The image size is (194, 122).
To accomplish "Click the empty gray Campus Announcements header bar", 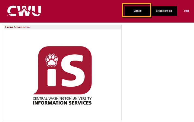I will pyautogui.click(x=75, y=27).
